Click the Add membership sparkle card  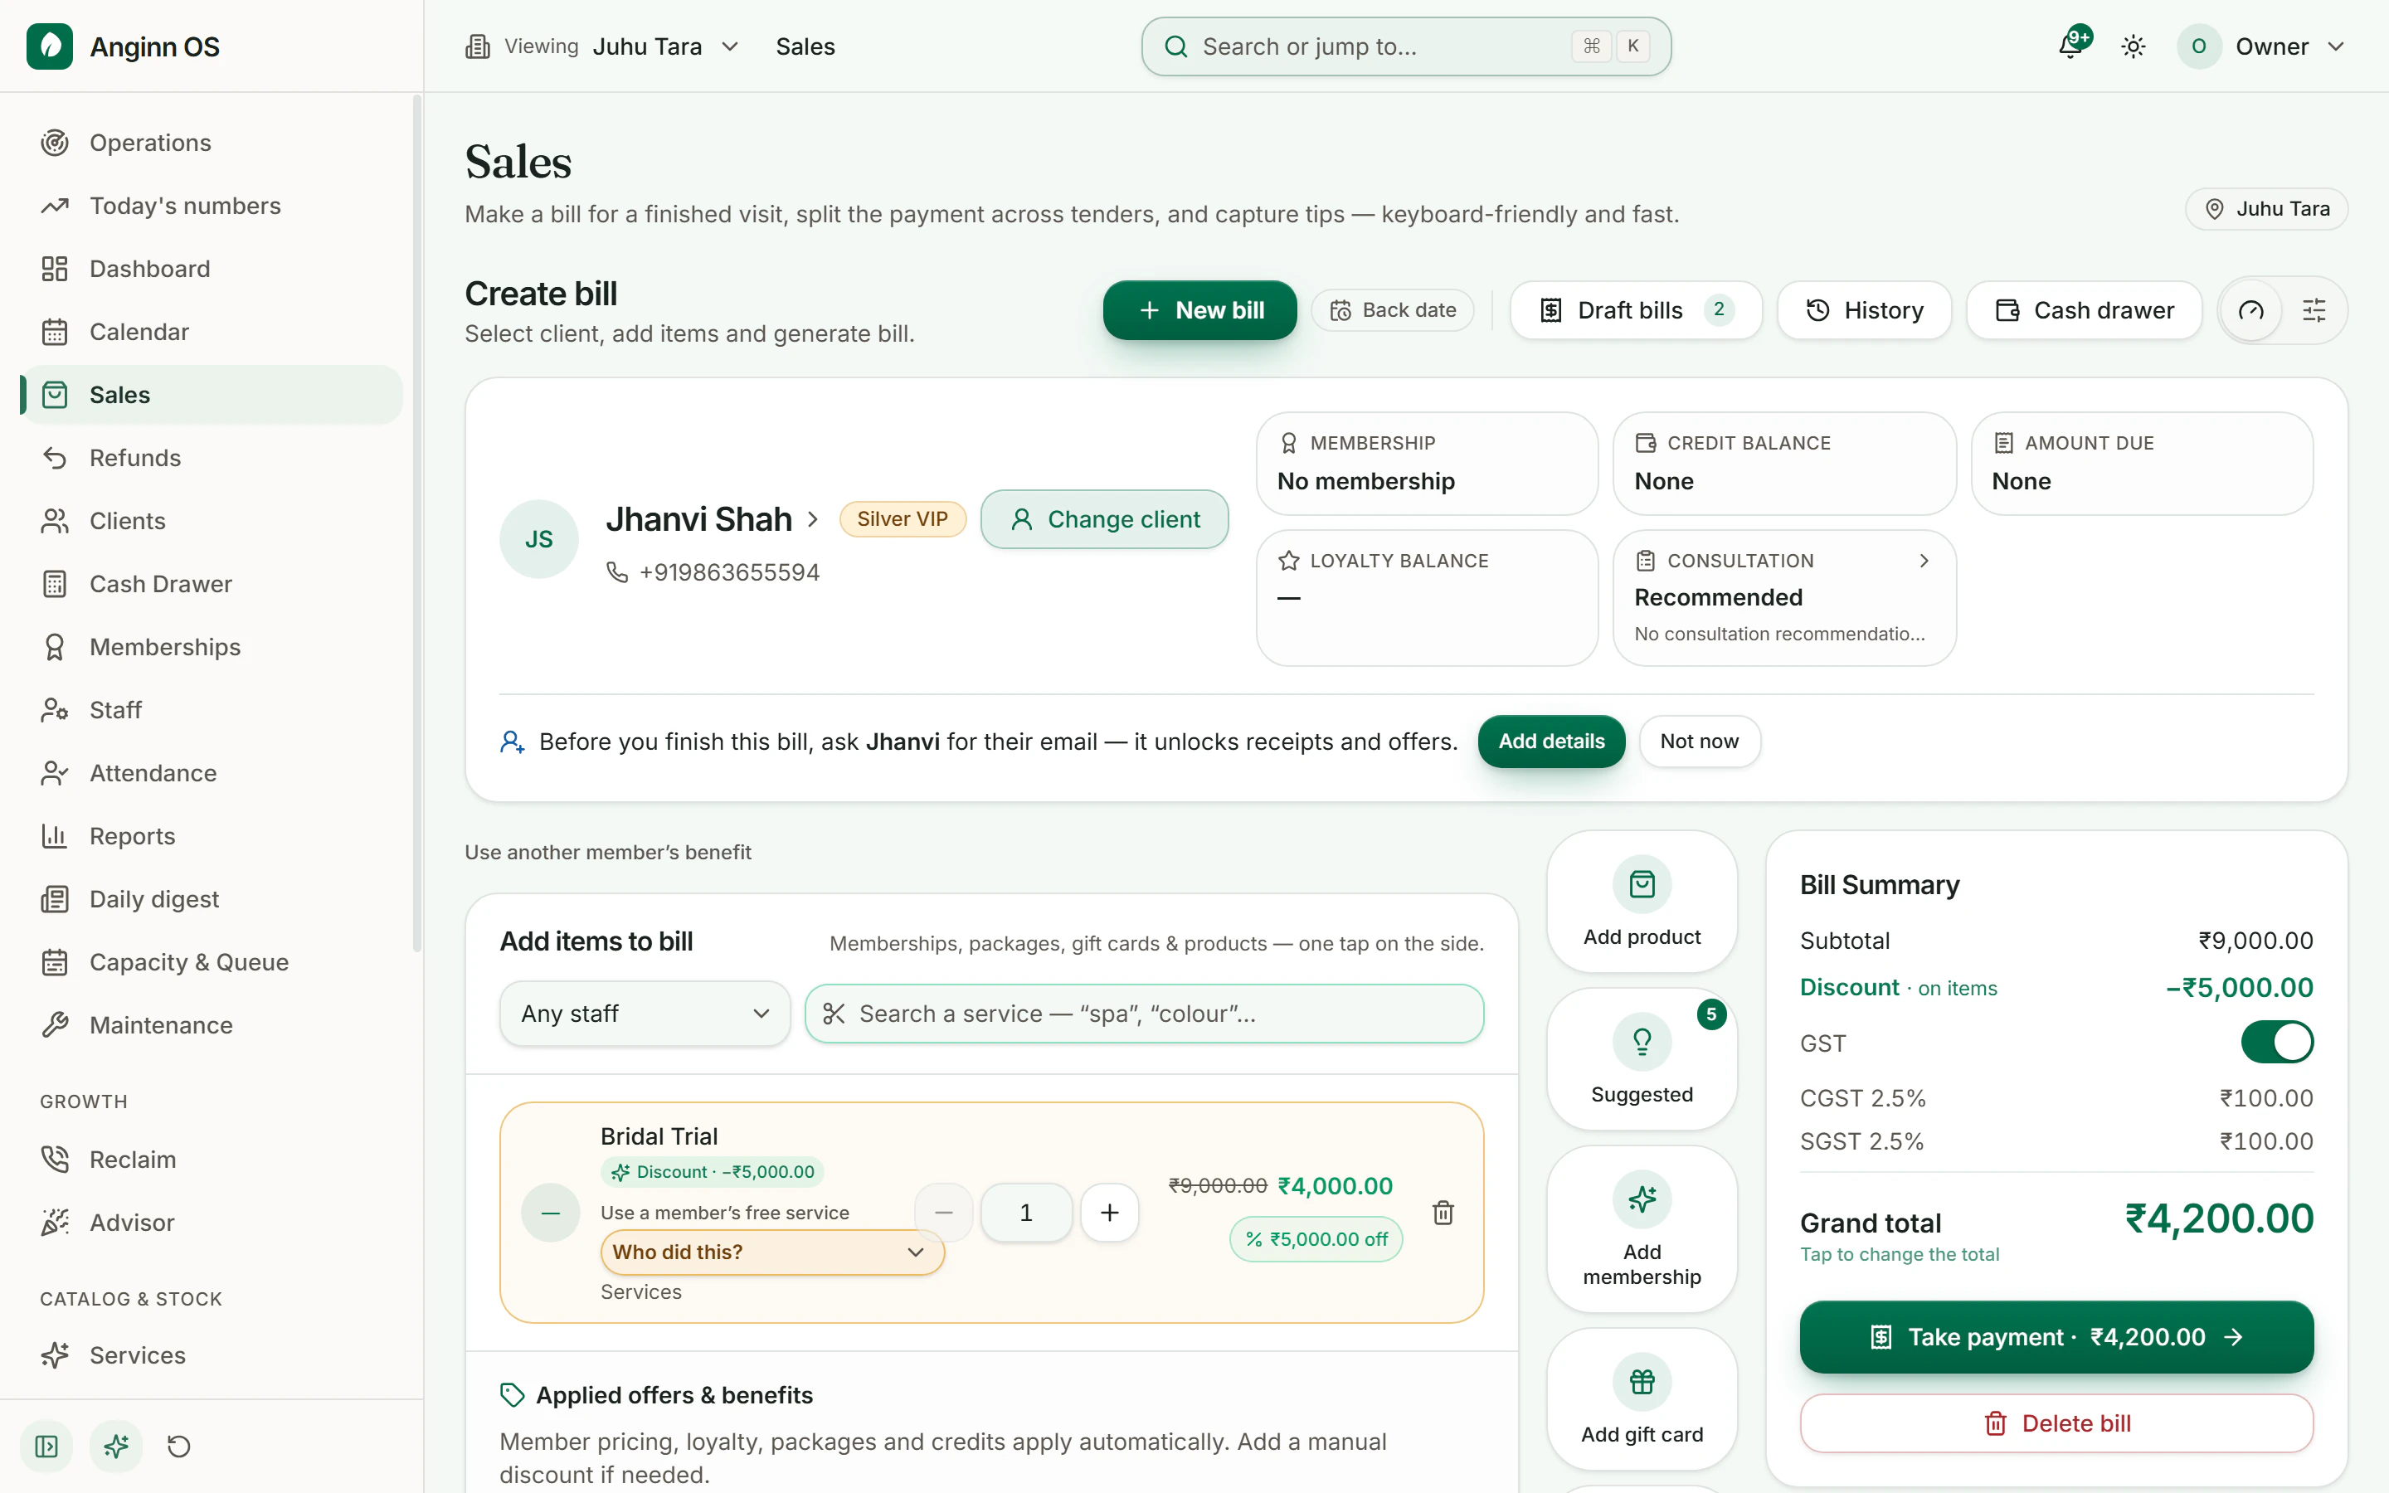click(x=1642, y=1229)
